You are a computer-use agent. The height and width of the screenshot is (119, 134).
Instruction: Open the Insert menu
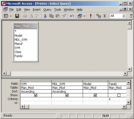[x=37, y=10]
